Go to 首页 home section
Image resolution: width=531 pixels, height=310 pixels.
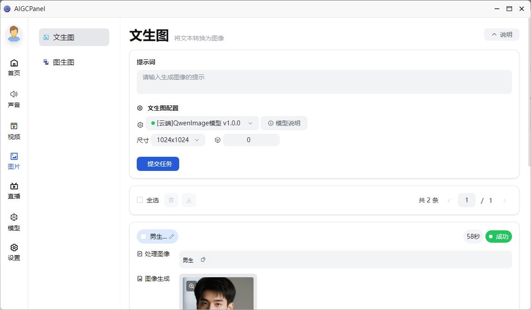click(14, 68)
